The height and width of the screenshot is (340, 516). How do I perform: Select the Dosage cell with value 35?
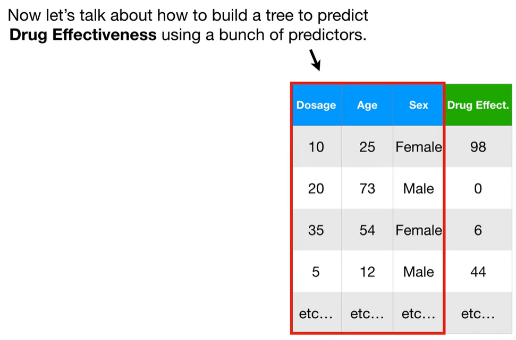(316, 230)
